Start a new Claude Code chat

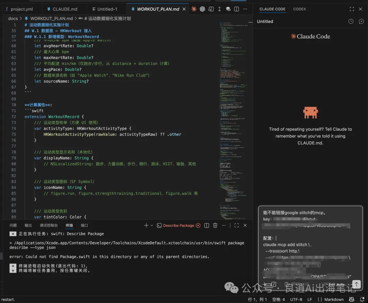(361, 21)
